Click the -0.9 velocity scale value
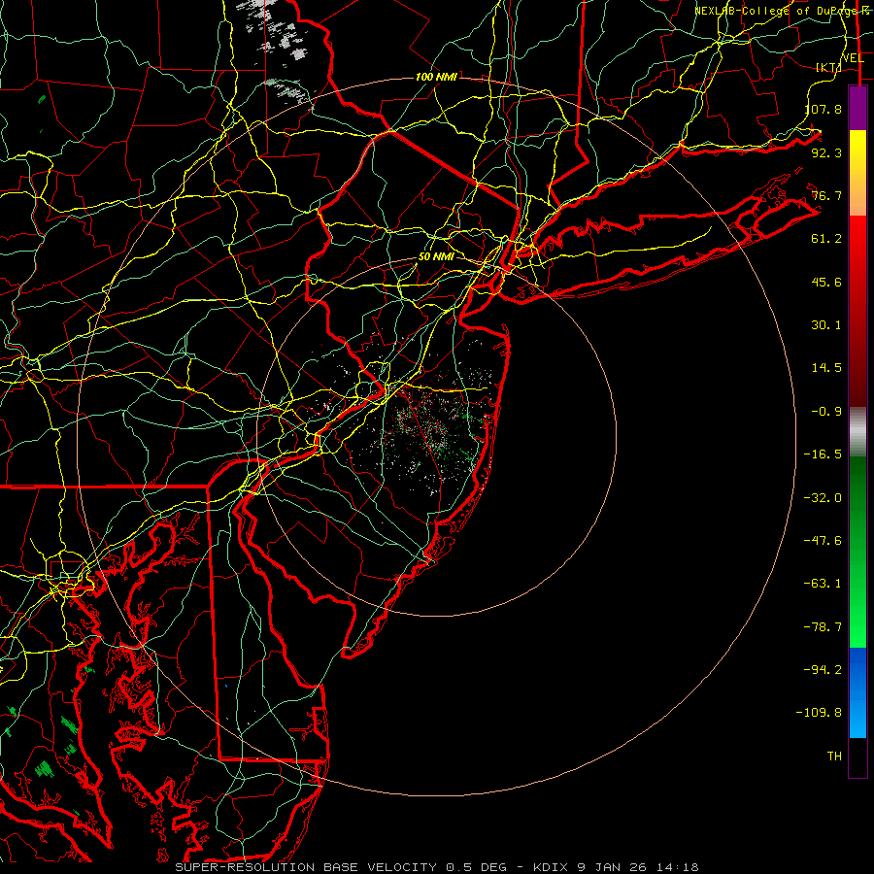Image resolution: width=874 pixels, height=874 pixels. click(826, 412)
